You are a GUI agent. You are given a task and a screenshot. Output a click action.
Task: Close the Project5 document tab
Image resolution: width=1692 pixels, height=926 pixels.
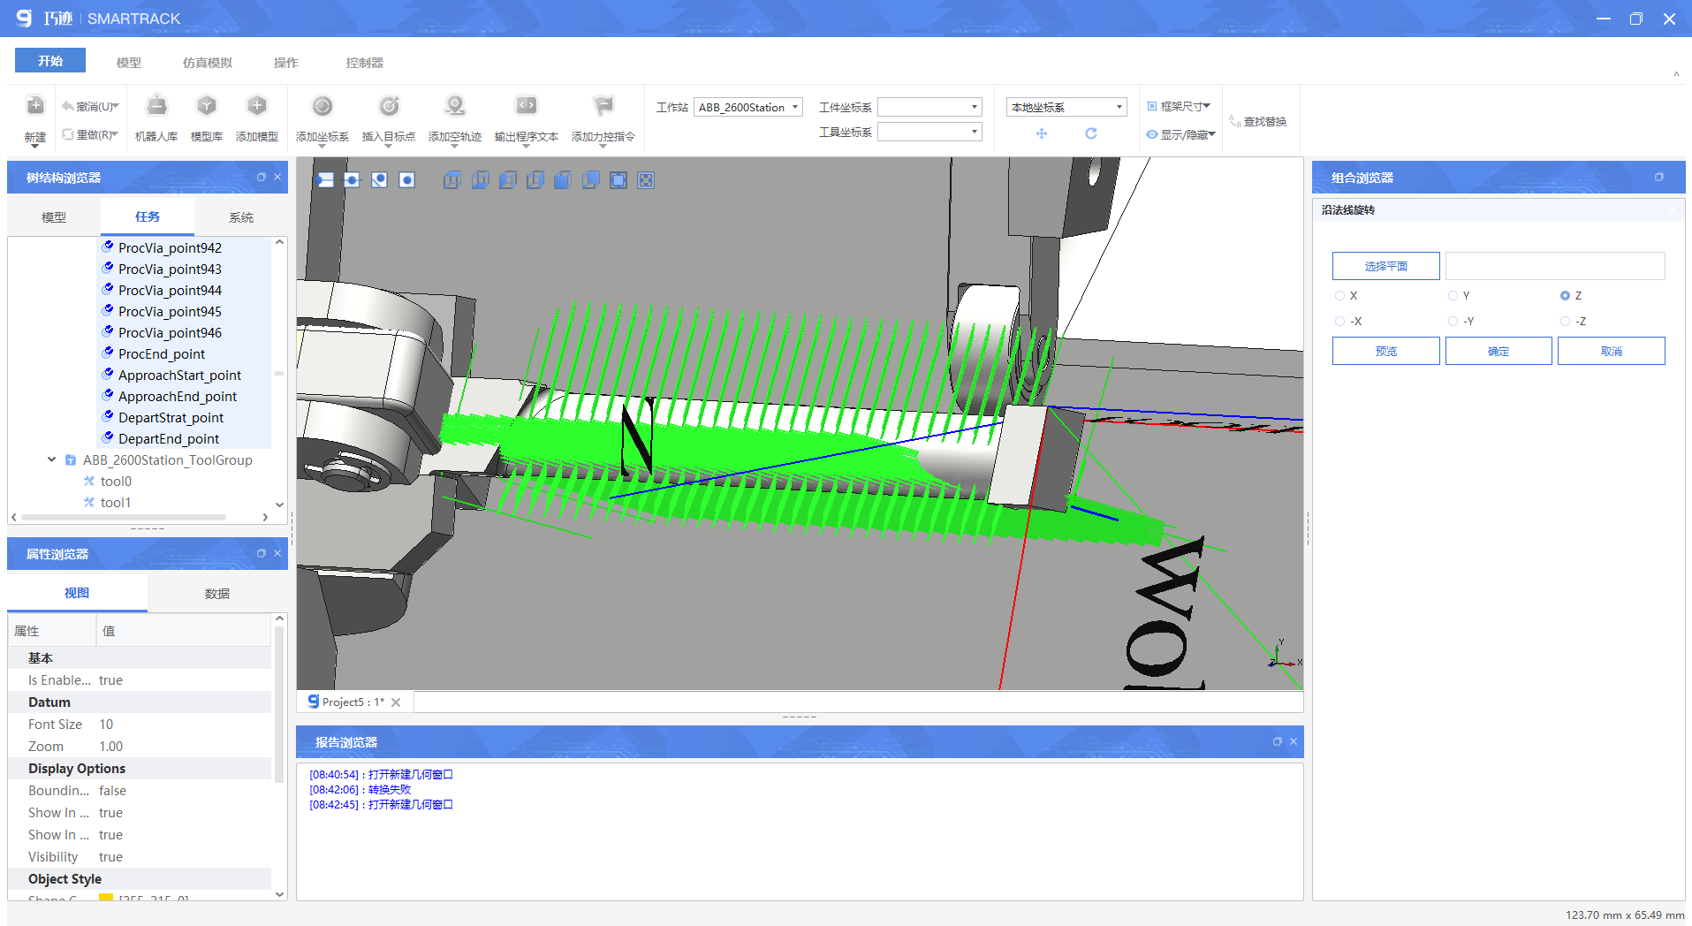point(396,702)
